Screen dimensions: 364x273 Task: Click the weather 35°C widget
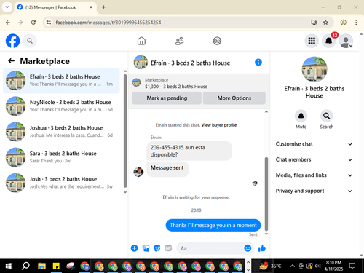pos(270,266)
